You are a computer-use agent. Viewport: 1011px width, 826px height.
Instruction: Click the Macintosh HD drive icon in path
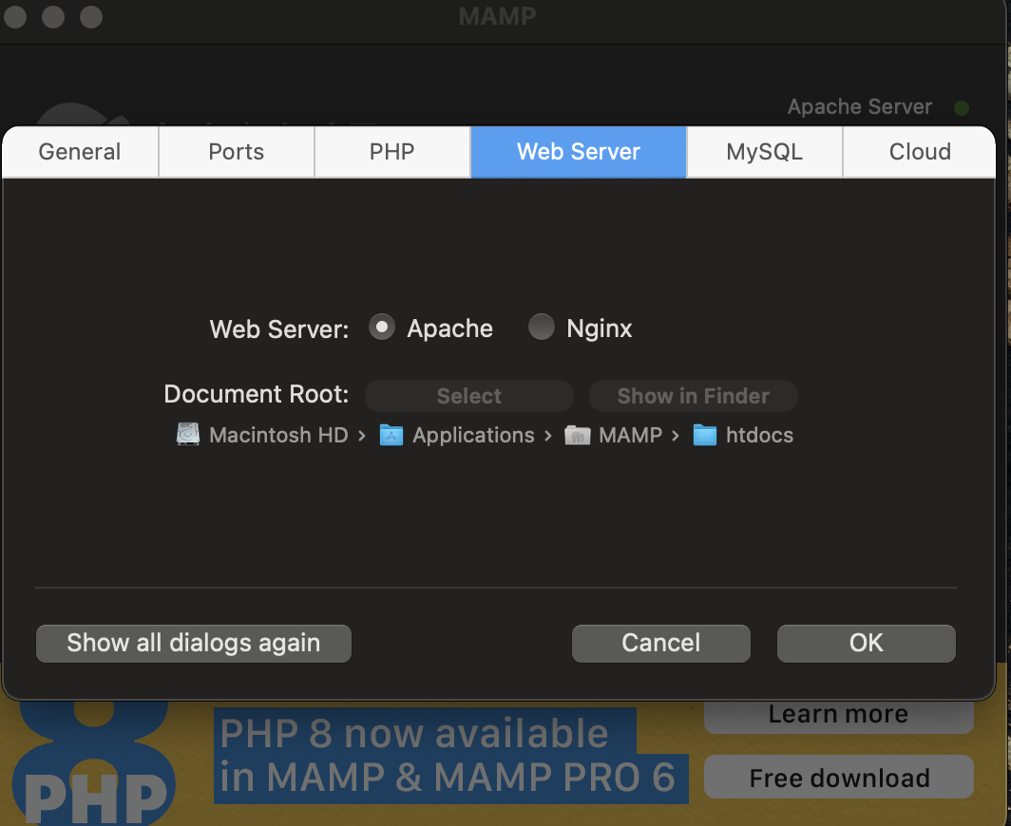click(x=188, y=434)
